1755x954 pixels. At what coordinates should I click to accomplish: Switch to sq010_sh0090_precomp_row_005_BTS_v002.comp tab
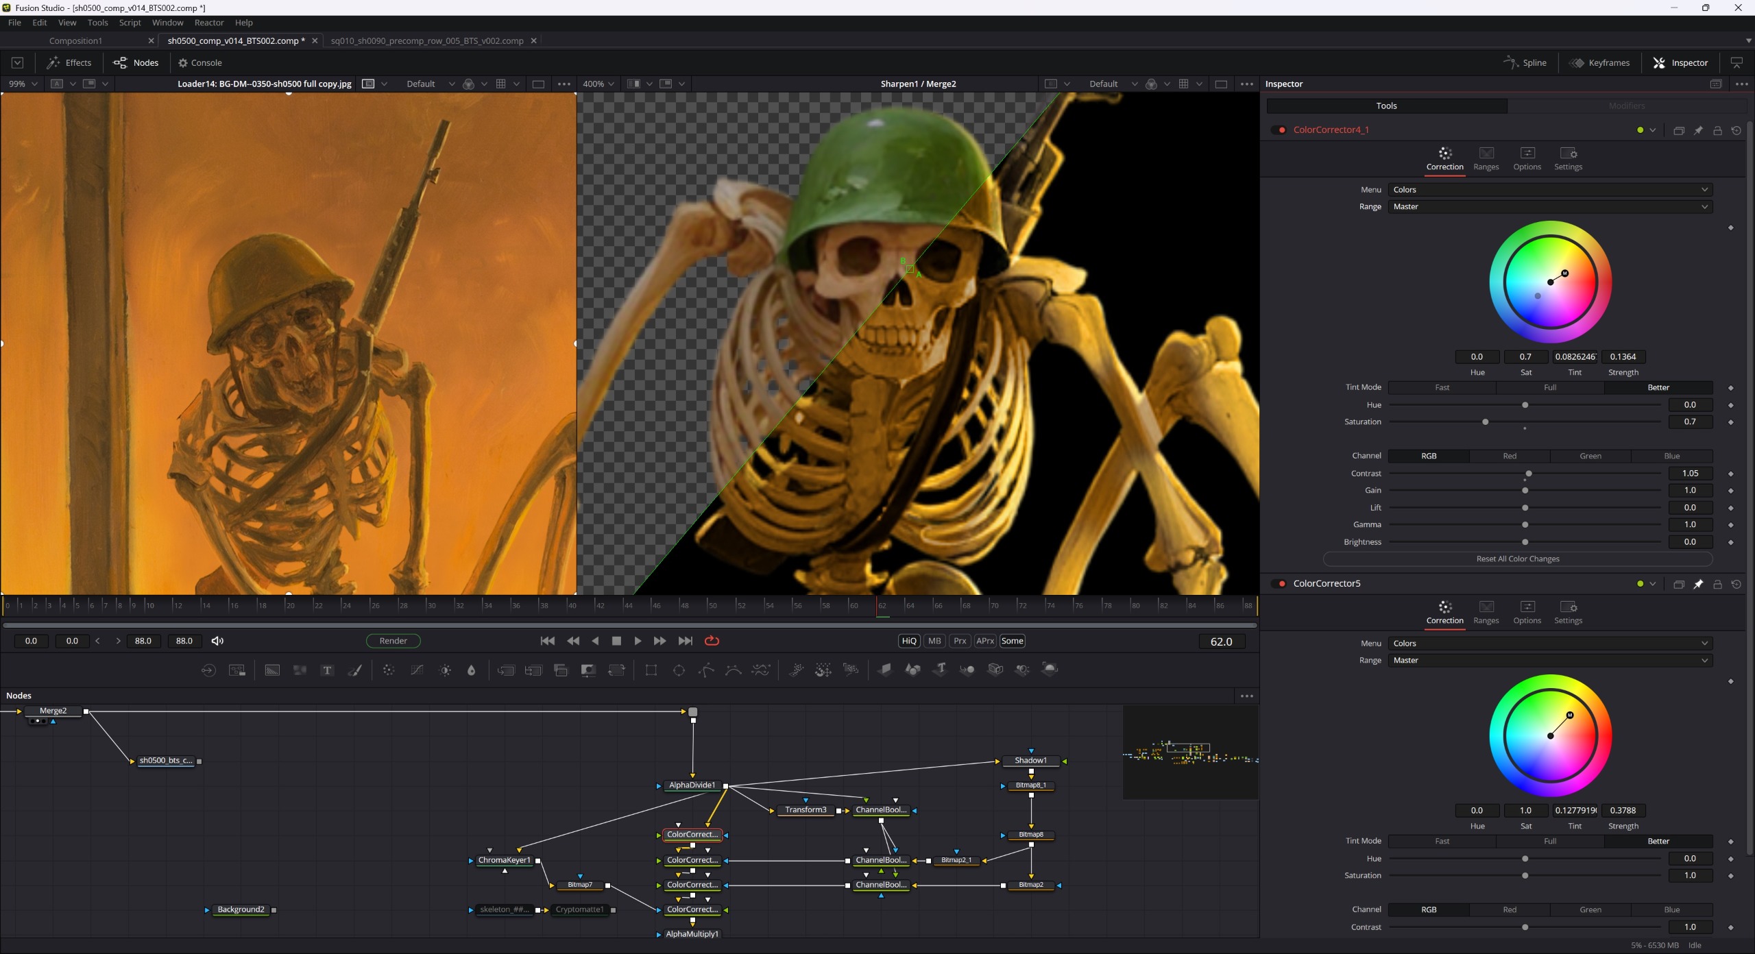click(427, 41)
